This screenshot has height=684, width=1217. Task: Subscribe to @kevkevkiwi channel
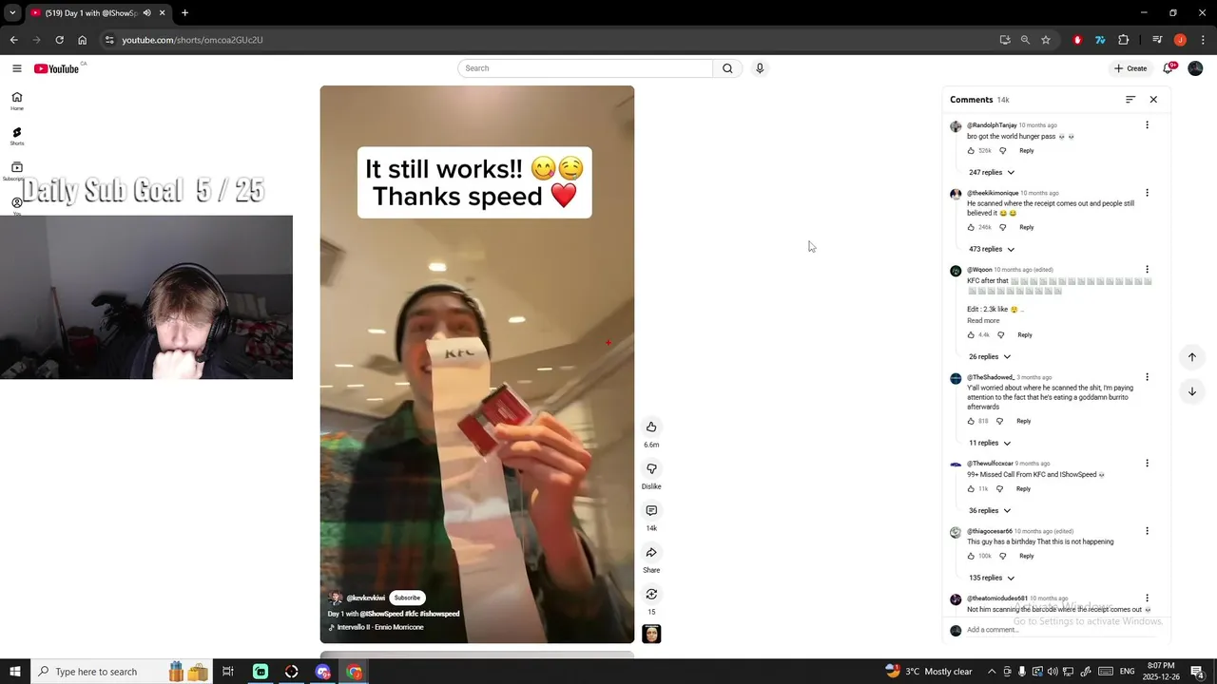407,598
